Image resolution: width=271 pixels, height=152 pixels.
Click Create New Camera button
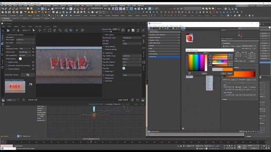tap(28, 75)
